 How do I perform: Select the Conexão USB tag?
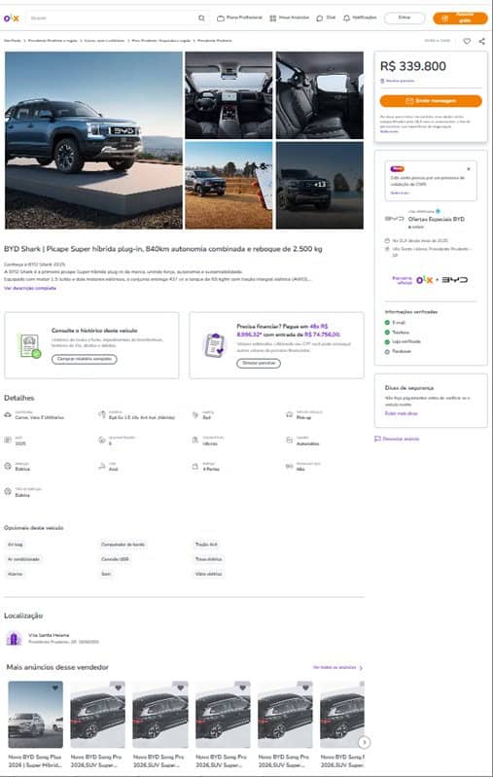[x=115, y=559]
